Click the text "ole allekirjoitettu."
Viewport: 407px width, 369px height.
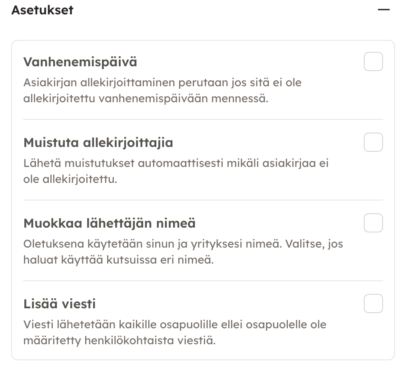(70, 179)
